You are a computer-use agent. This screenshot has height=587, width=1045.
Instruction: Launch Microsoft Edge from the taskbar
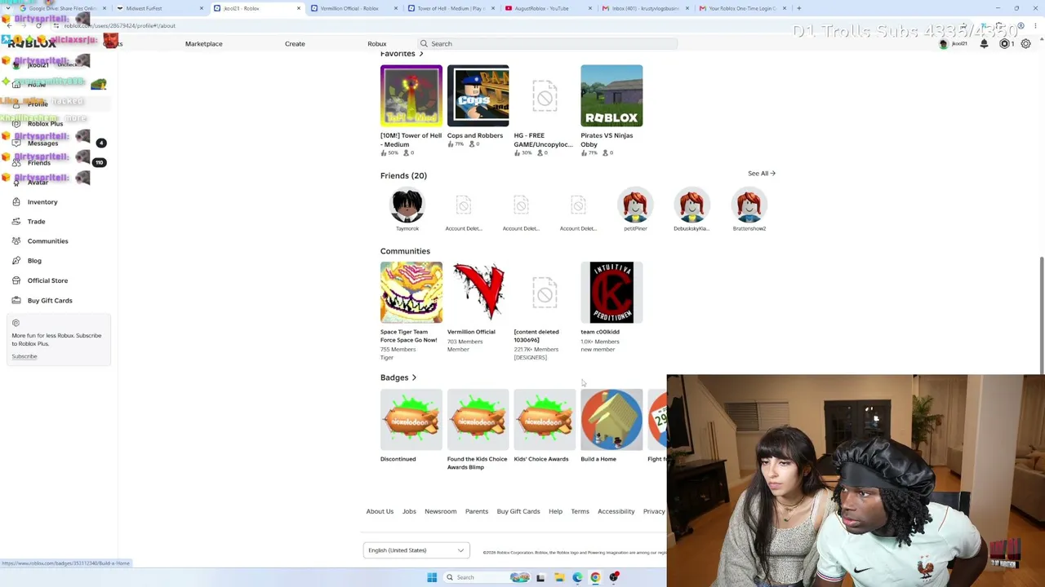coord(577,577)
